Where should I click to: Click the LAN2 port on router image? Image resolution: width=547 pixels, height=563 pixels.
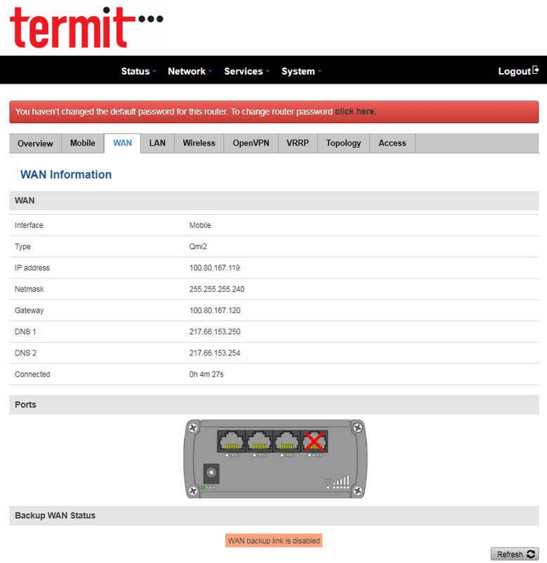[x=259, y=441]
